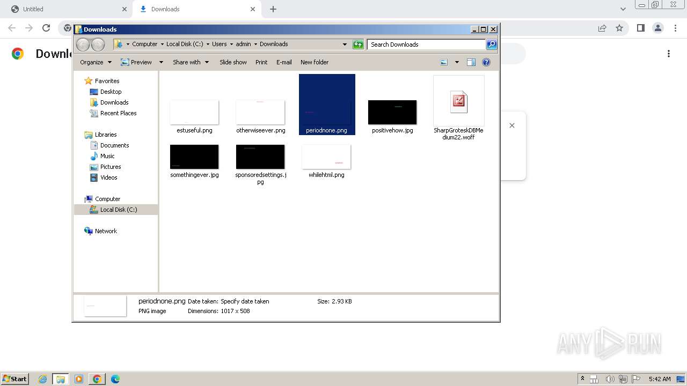Open the view options dropdown arrow
This screenshot has height=386, width=687.
point(457,62)
